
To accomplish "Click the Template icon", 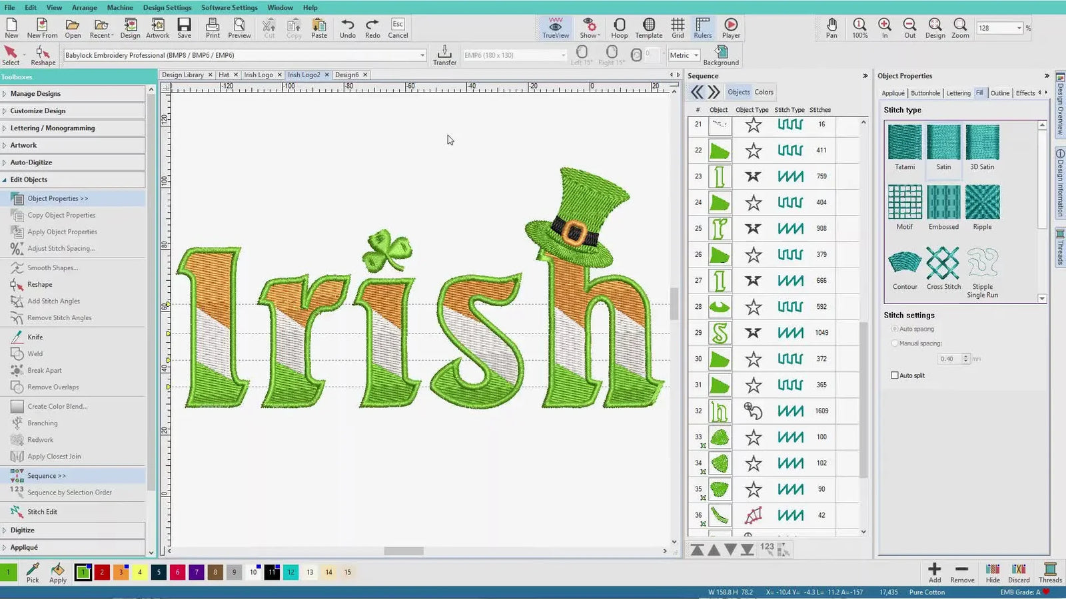I will pos(648,28).
